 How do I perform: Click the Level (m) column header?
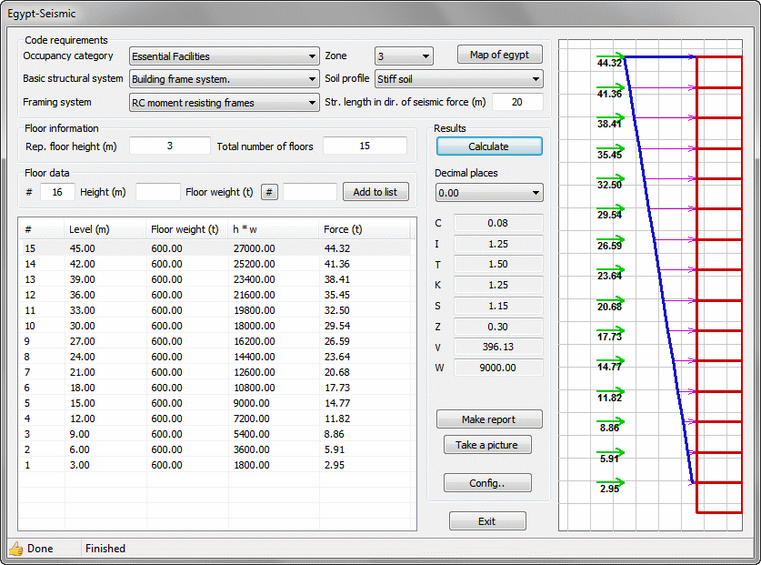(105, 229)
